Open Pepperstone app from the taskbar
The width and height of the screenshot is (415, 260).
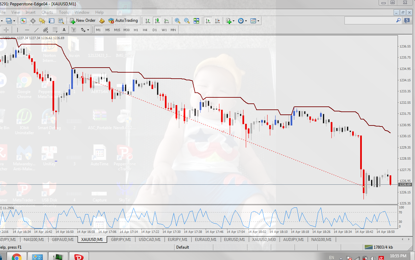point(79,257)
